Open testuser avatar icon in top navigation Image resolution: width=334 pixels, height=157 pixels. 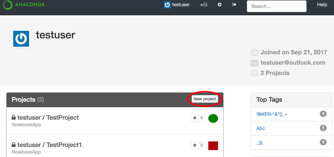[x=167, y=5]
